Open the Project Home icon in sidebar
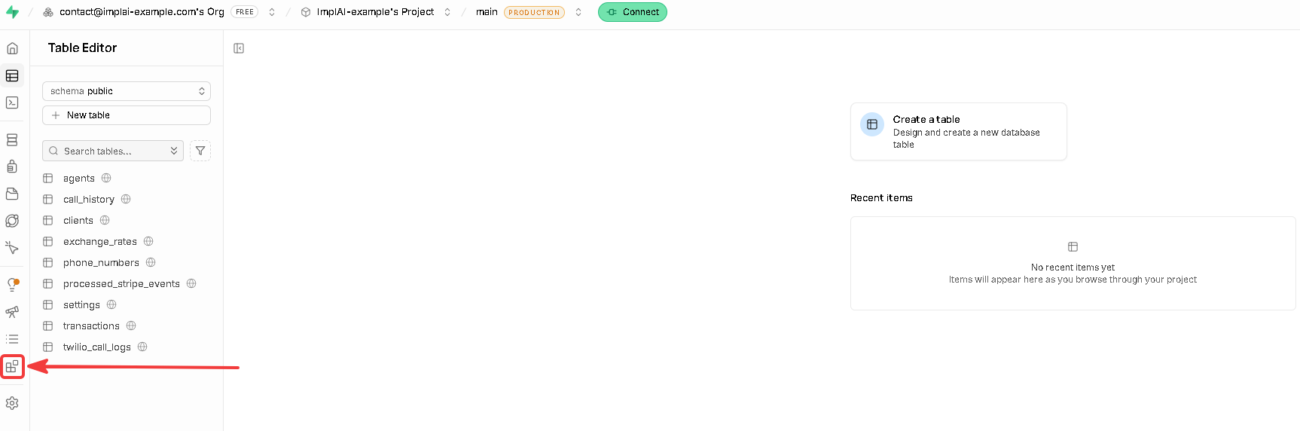This screenshot has height=431, width=1300. point(12,48)
